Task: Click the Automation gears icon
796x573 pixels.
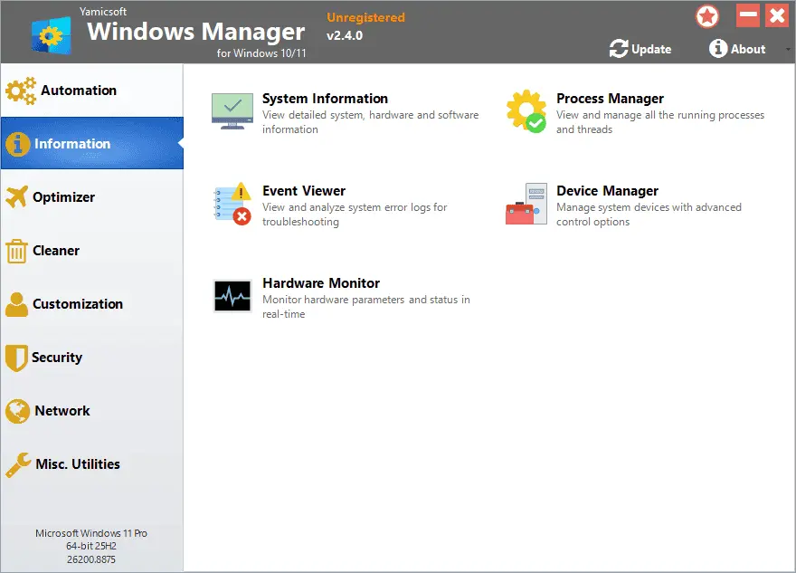Action: [21, 91]
